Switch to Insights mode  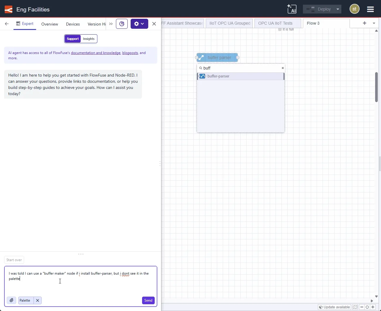click(89, 38)
